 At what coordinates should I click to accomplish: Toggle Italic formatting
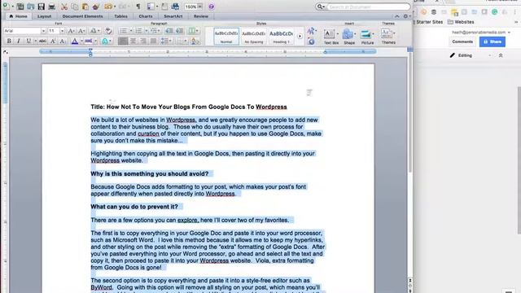[x=18, y=42]
